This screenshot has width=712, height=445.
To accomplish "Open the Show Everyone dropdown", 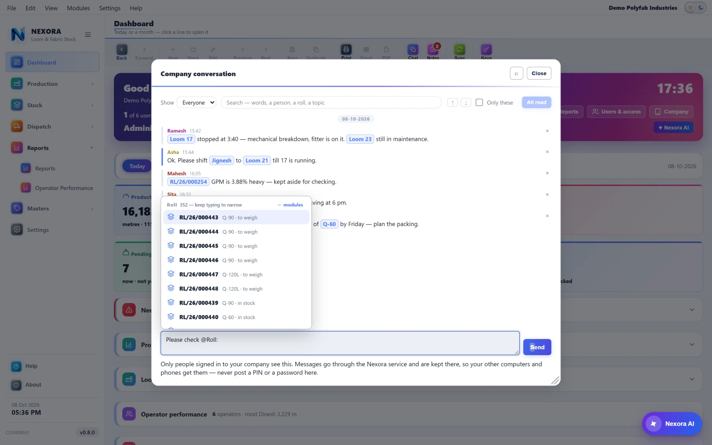I will click(197, 102).
